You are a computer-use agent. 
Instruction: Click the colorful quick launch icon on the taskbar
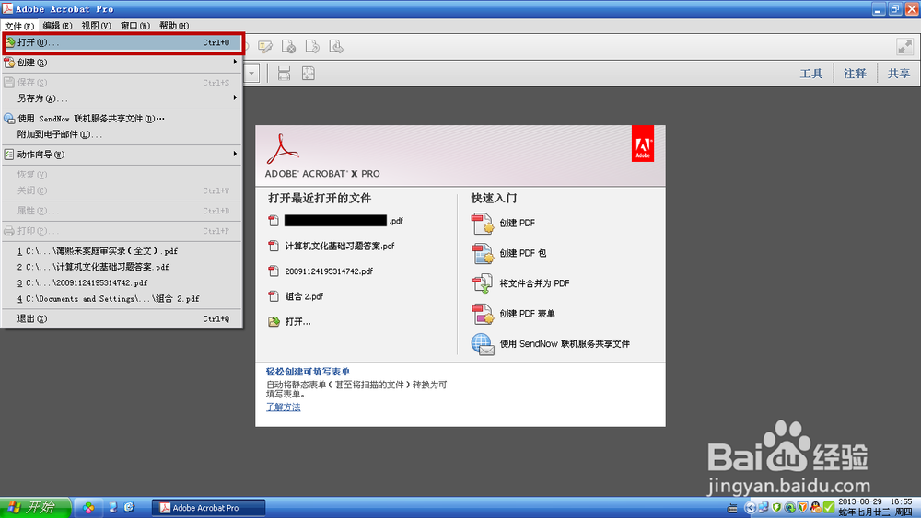(88, 508)
